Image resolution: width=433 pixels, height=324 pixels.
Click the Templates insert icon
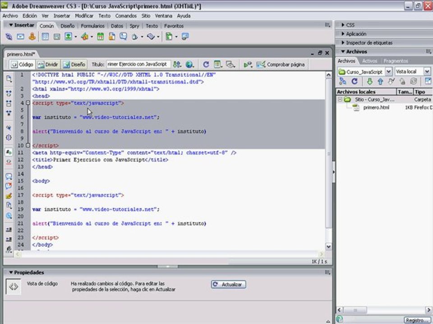(169, 36)
